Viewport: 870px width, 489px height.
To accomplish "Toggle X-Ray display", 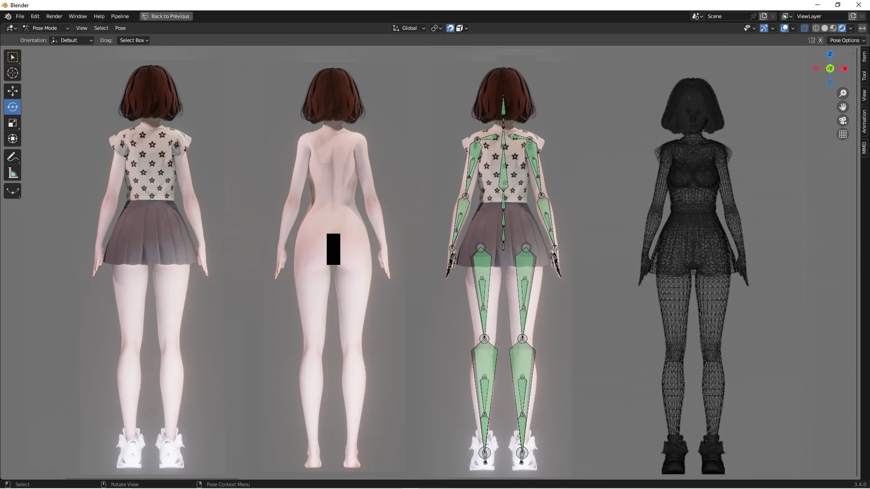I will [x=805, y=28].
